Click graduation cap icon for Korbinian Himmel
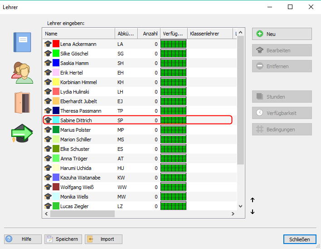Viewport: 321px width, 249px height. point(48,82)
